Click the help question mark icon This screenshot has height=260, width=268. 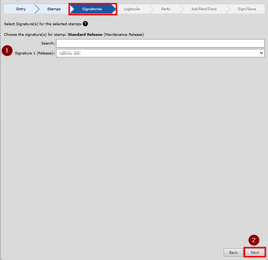[85, 24]
